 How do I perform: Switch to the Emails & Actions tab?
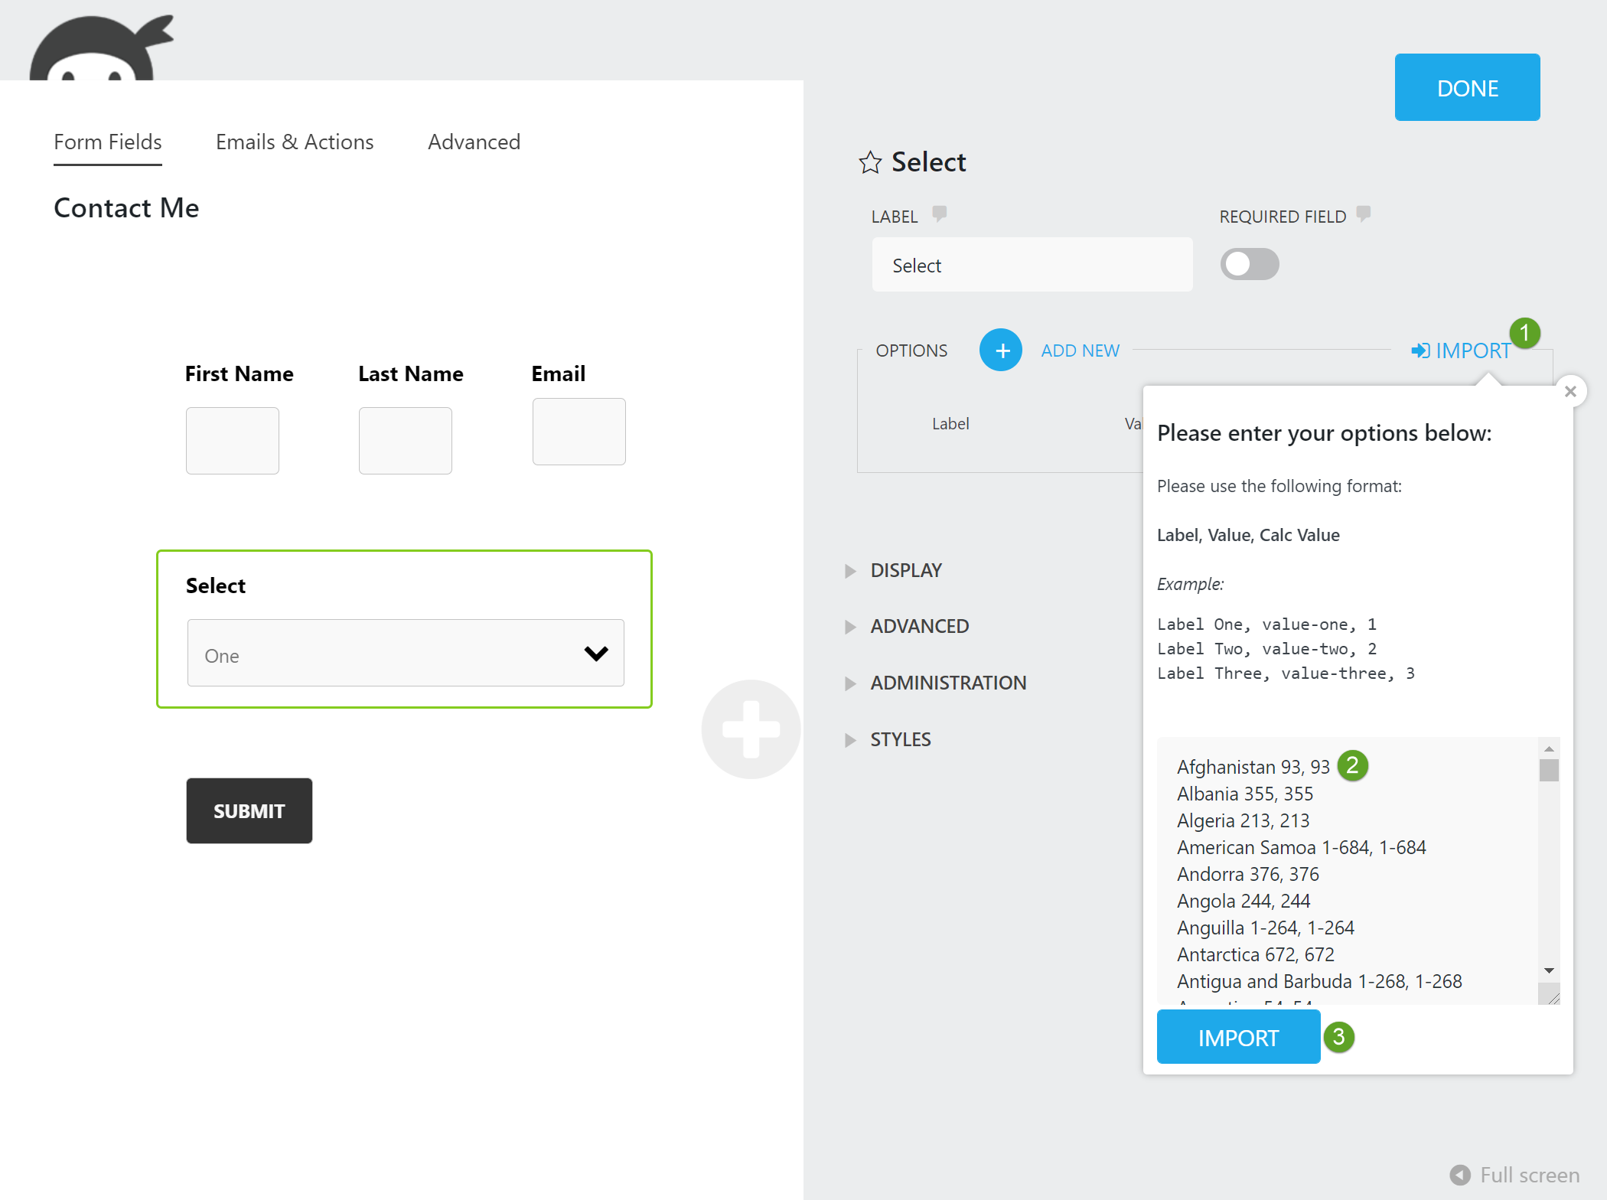pos(295,142)
